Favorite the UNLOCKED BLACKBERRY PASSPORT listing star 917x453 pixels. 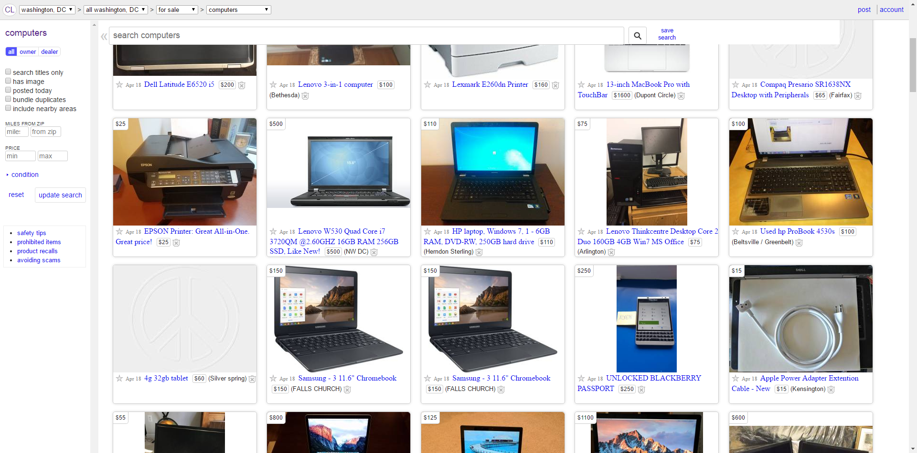(x=581, y=378)
